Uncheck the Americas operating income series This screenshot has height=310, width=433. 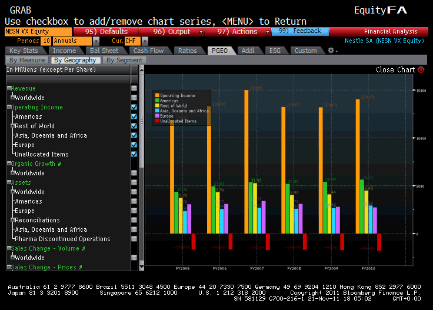click(134, 116)
